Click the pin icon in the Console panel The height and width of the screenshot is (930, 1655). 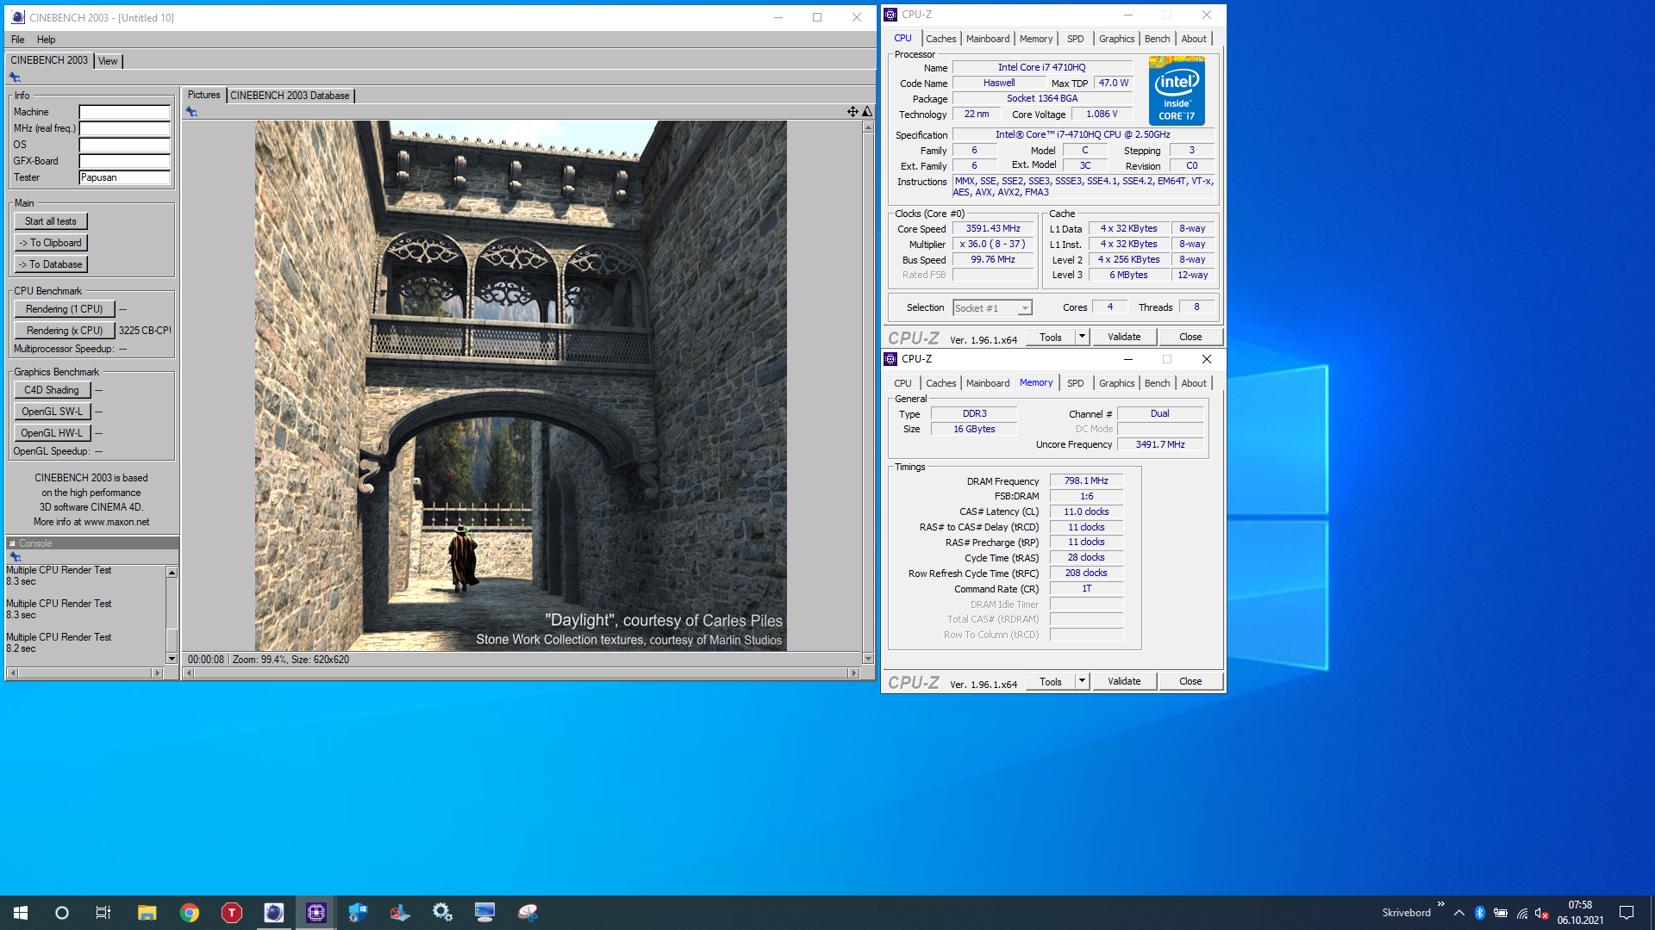point(16,557)
